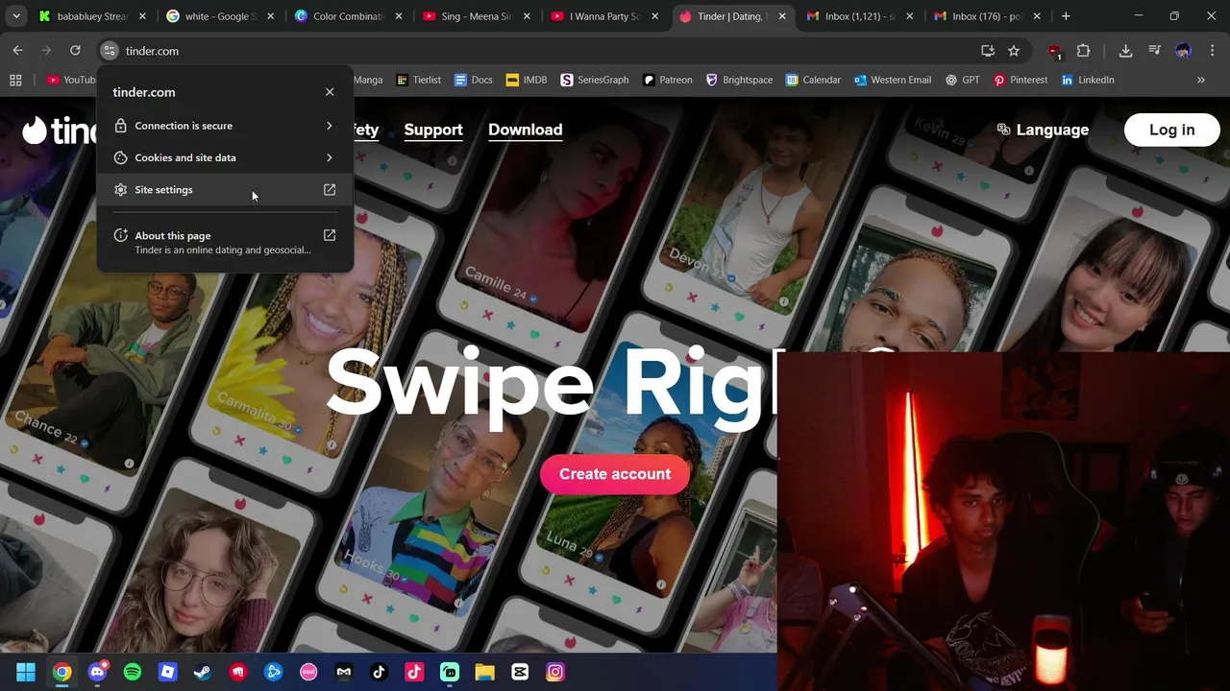Click the Log in button

coord(1172,130)
